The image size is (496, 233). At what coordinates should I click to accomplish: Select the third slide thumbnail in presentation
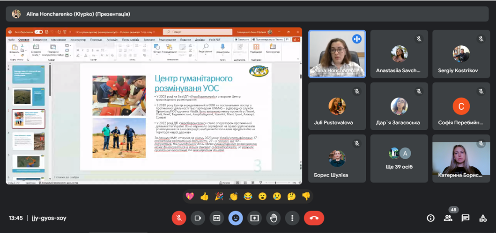[x=29, y=119]
